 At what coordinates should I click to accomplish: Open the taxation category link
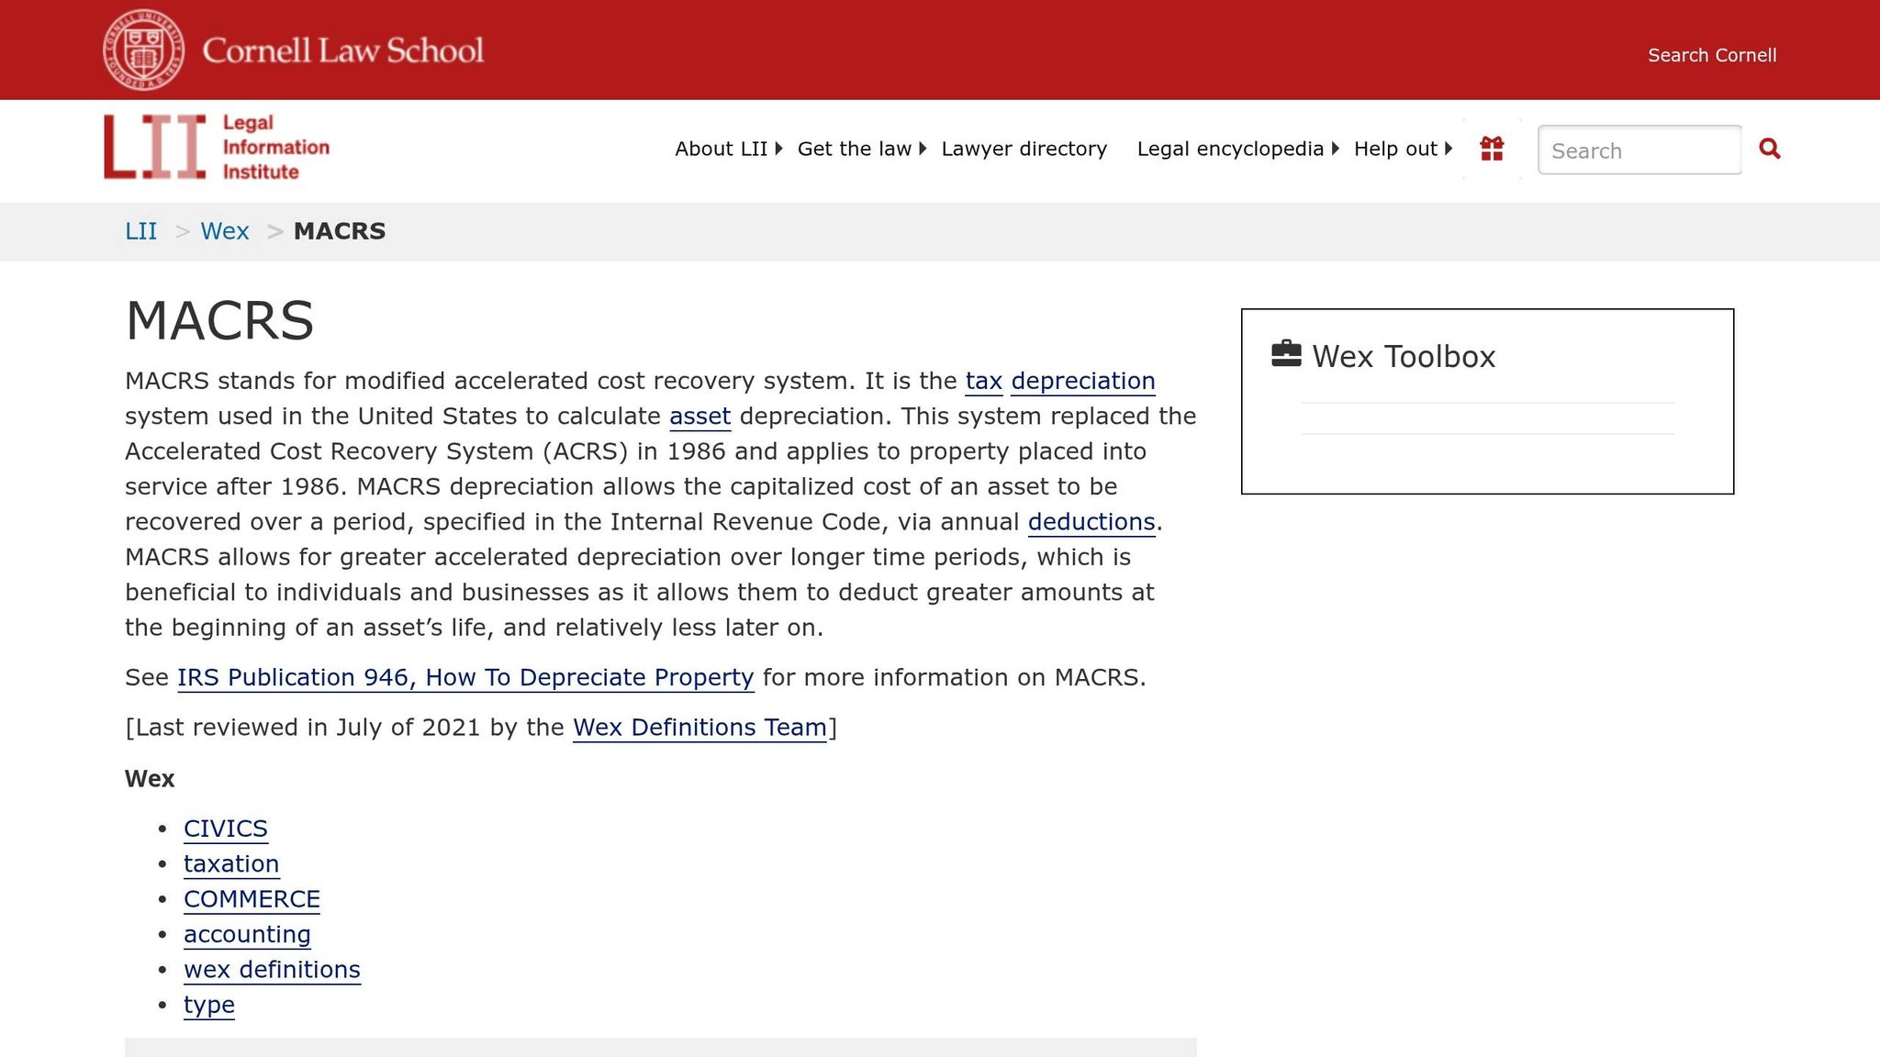tap(231, 864)
